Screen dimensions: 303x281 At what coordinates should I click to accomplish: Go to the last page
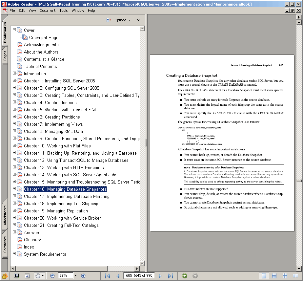coord(171,276)
